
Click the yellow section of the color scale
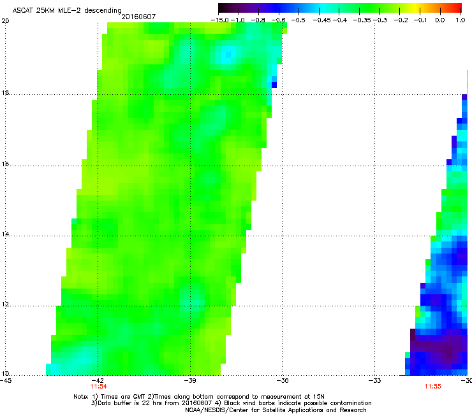tap(417, 8)
